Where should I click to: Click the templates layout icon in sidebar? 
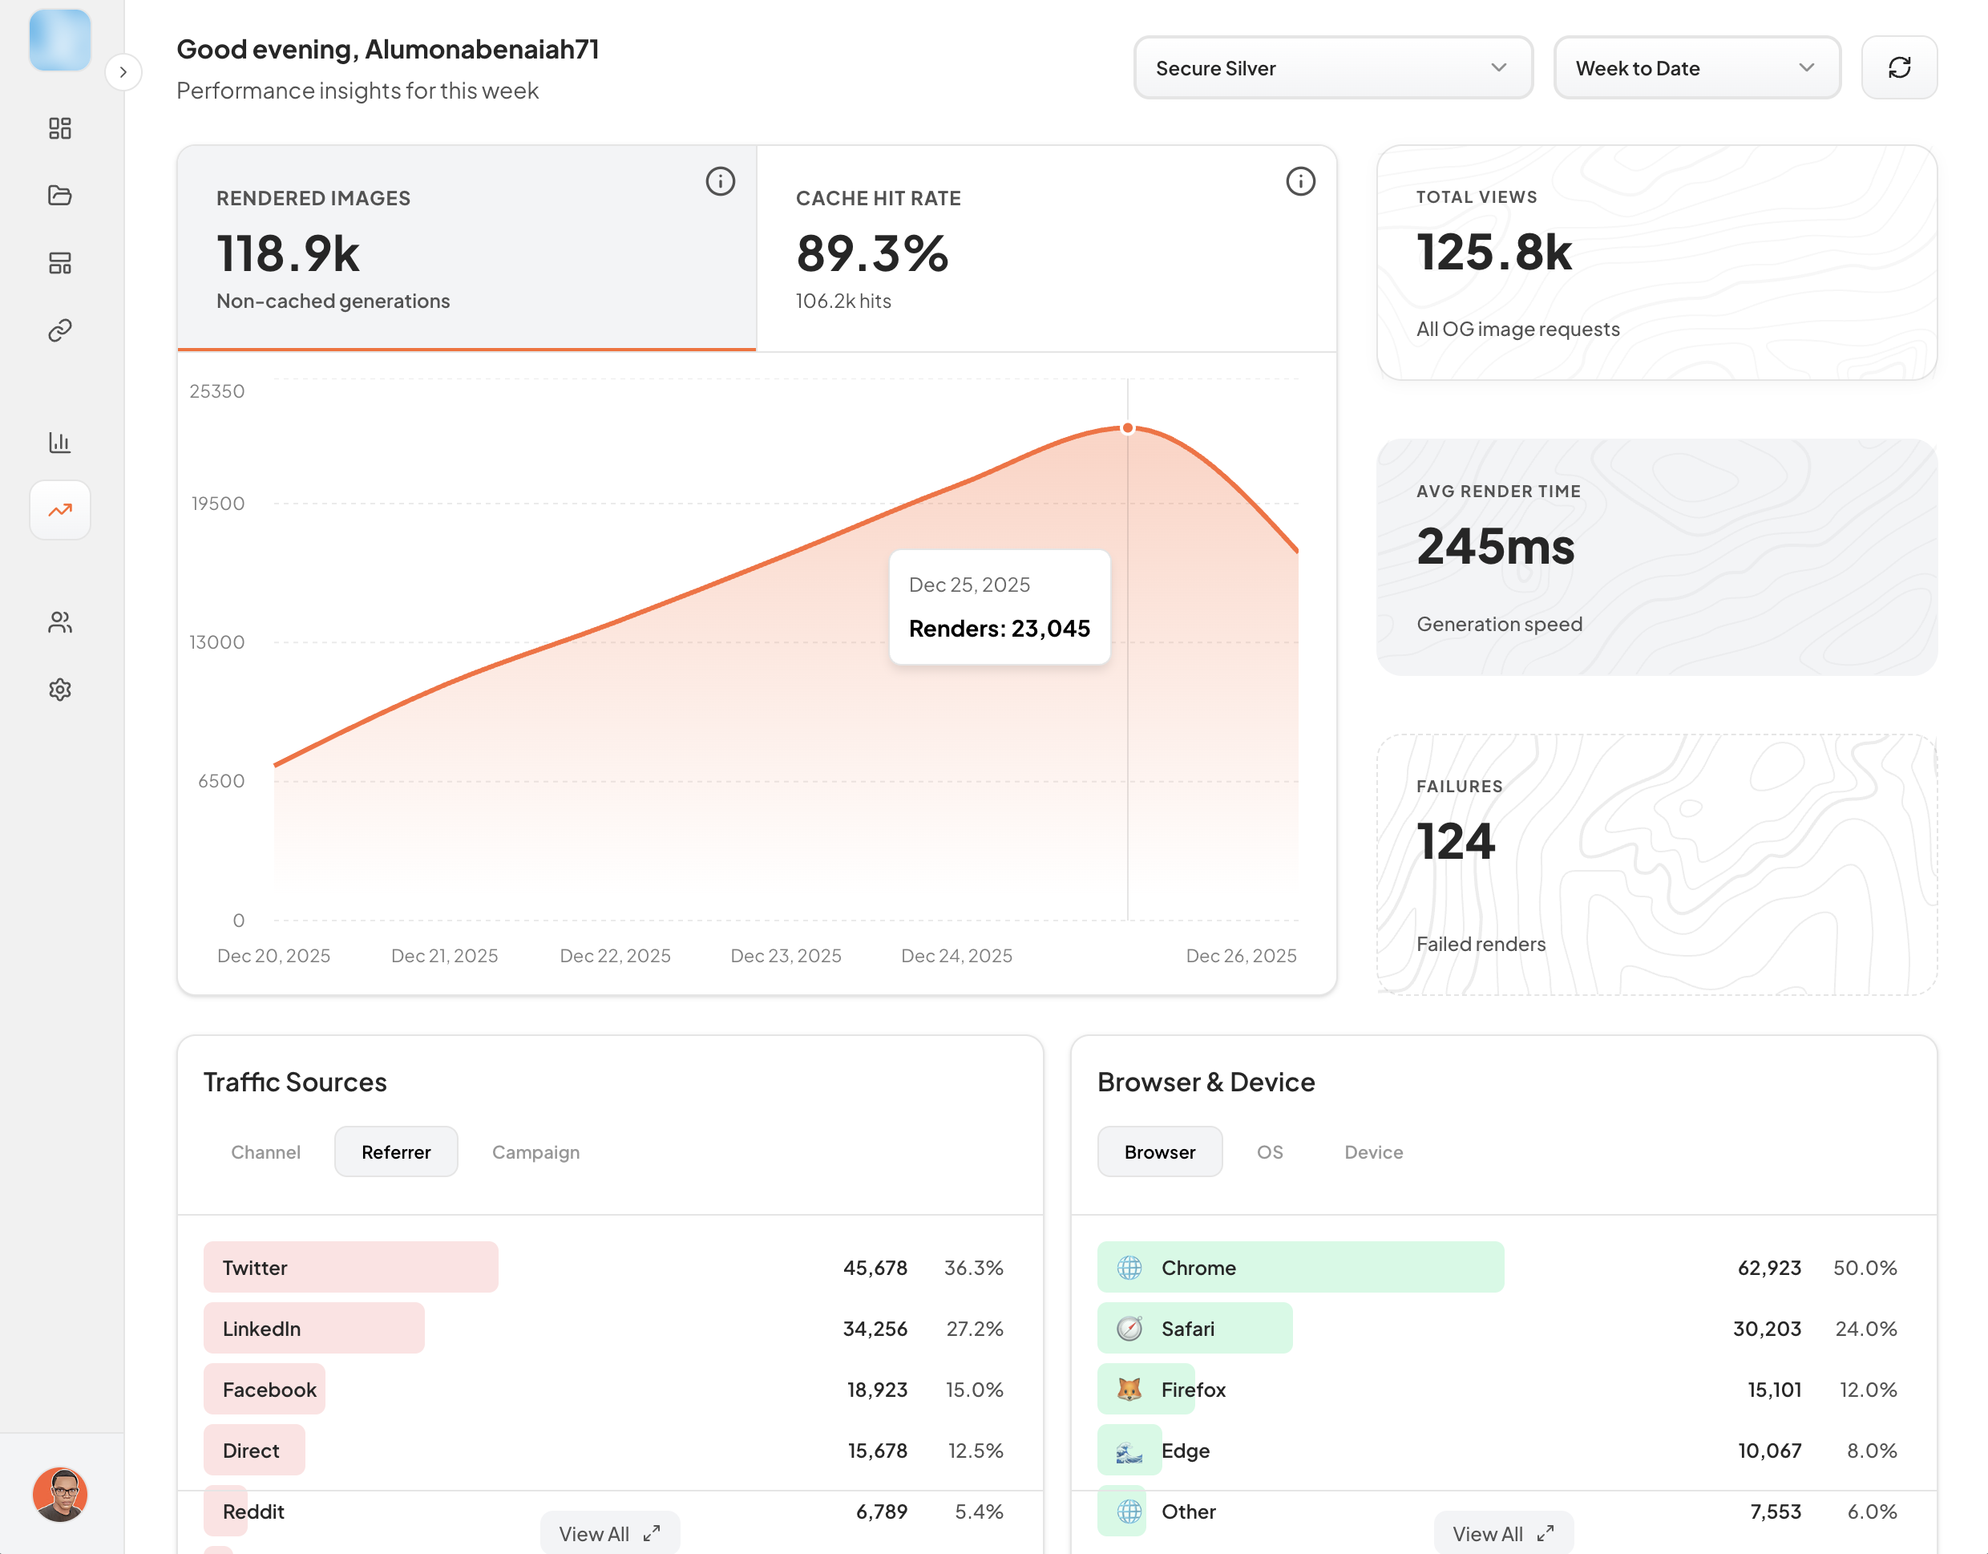click(60, 263)
